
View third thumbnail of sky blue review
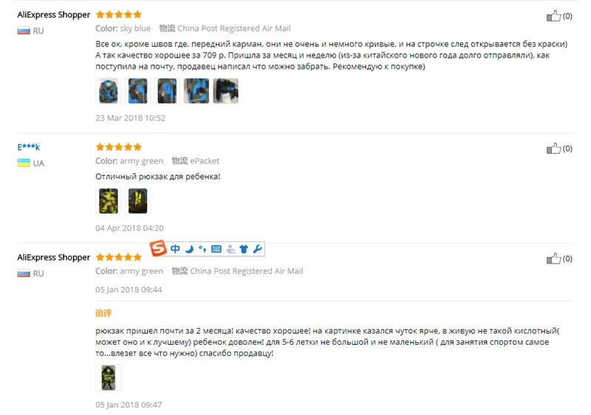[167, 91]
